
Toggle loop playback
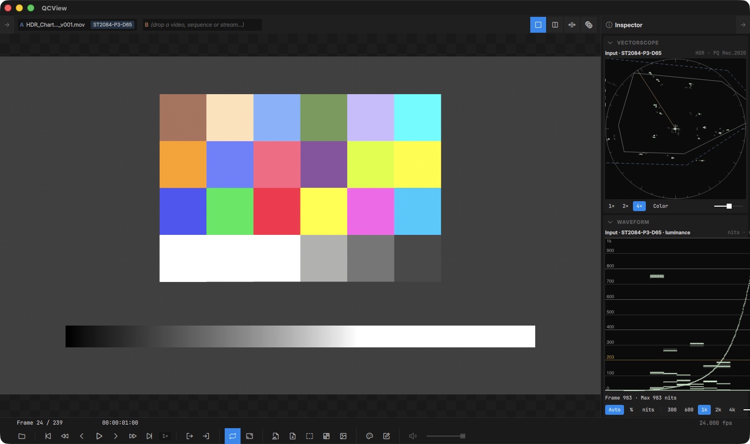pyautogui.click(x=233, y=436)
